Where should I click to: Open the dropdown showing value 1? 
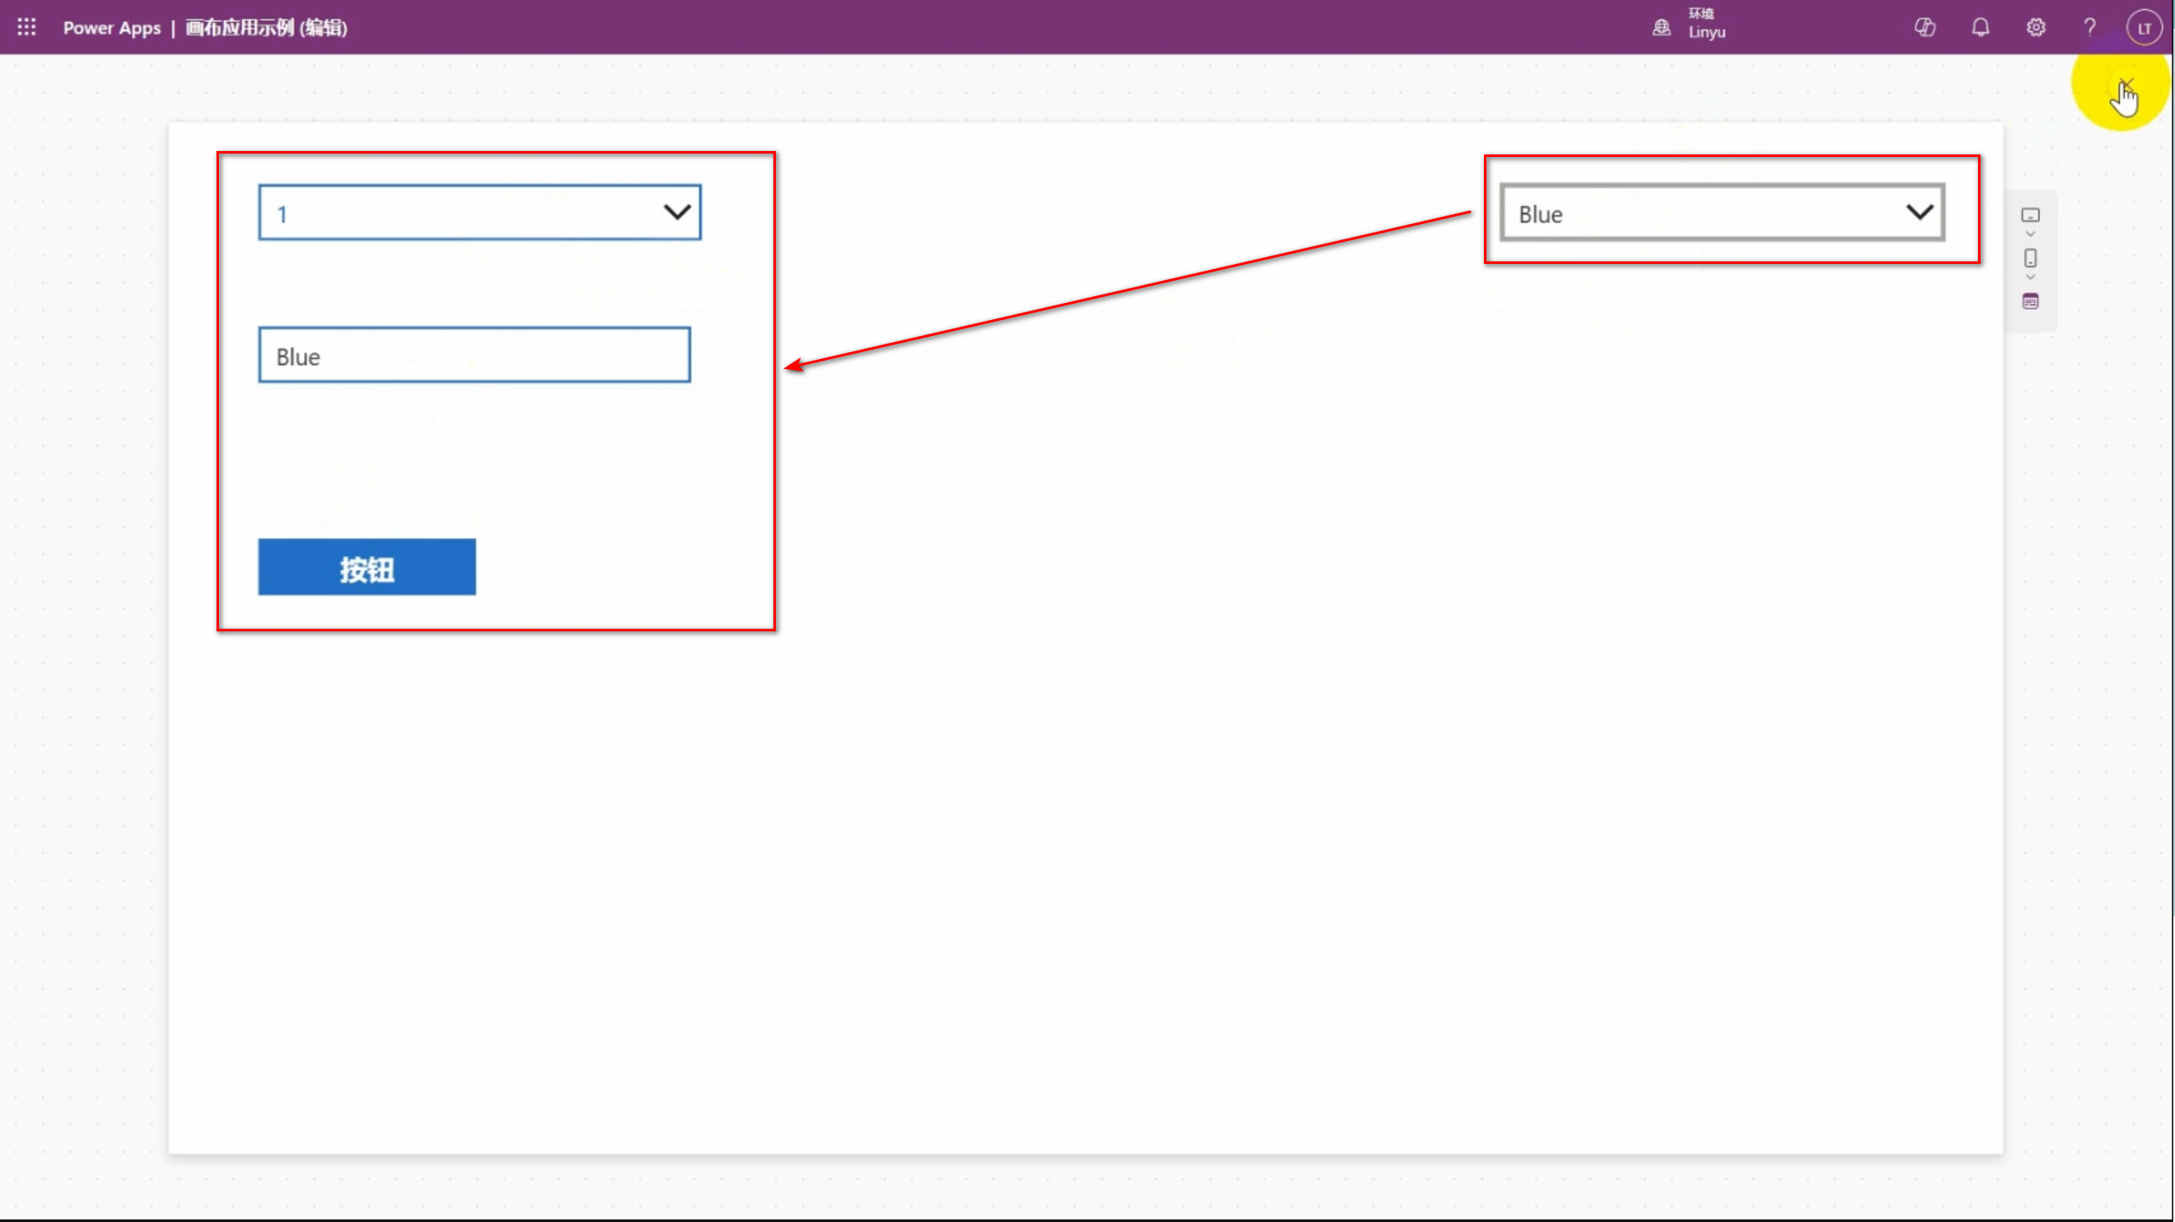(x=479, y=213)
